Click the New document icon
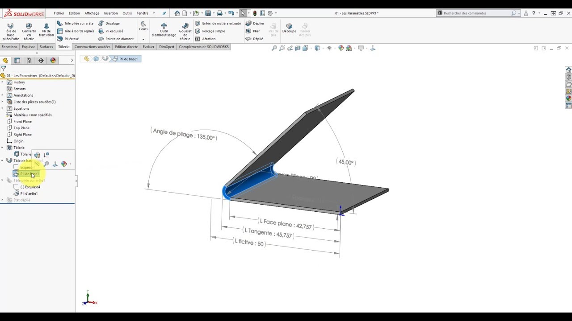The image size is (572, 321). pyautogui.click(x=185, y=13)
